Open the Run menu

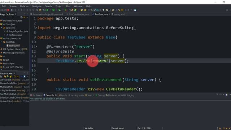point(68,6)
